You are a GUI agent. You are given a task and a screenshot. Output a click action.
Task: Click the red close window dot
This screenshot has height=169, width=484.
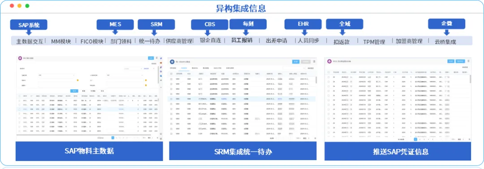click(x=12, y=6)
